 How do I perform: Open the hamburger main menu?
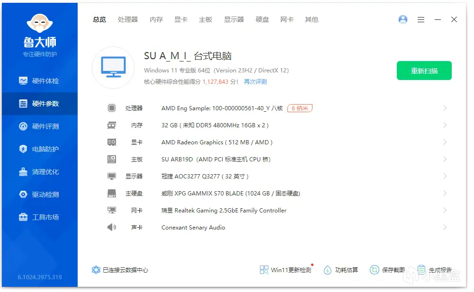click(421, 20)
